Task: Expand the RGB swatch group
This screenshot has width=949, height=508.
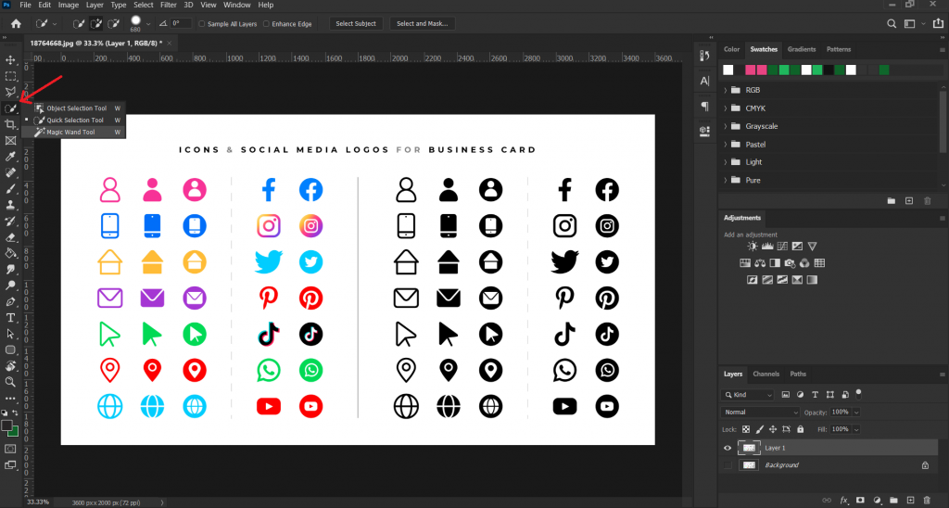Action: [726, 90]
